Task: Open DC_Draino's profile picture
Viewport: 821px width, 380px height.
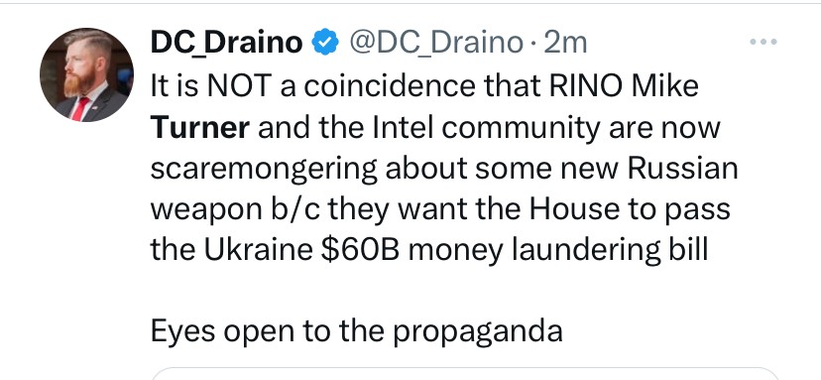Action: pos(86,75)
